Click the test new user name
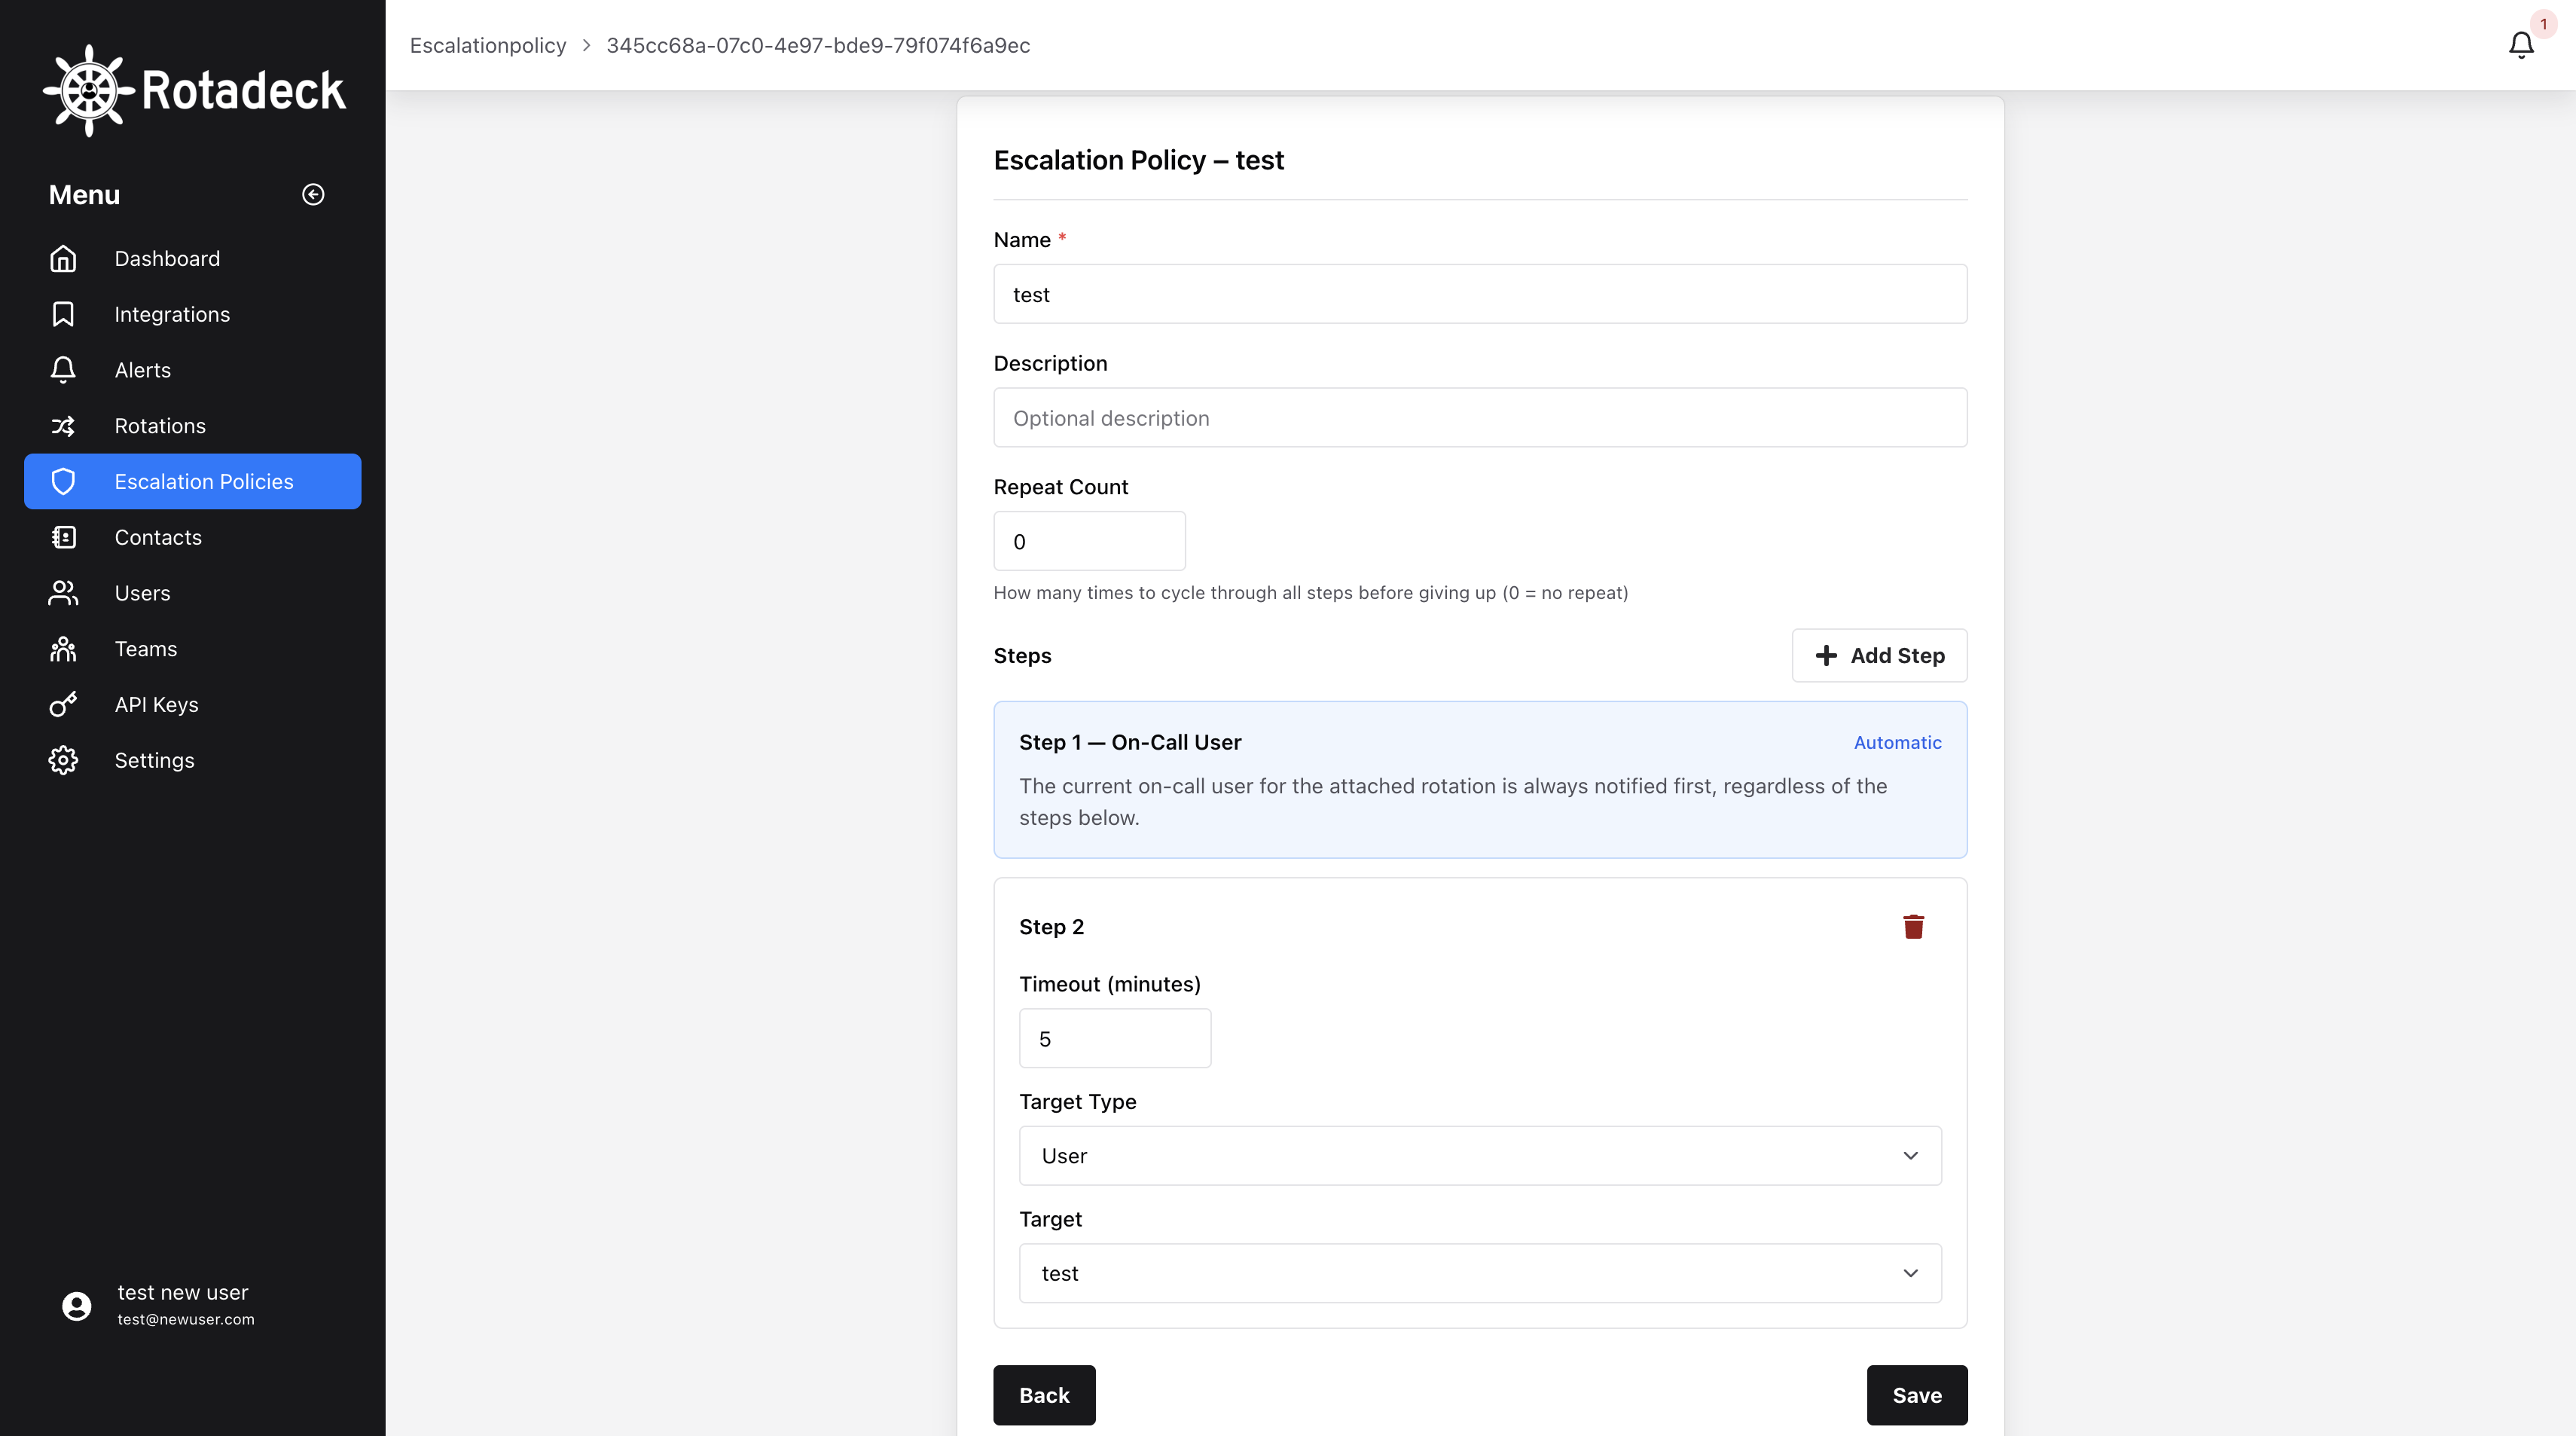This screenshot has height=1436, width=2576. pos(183,1292)
